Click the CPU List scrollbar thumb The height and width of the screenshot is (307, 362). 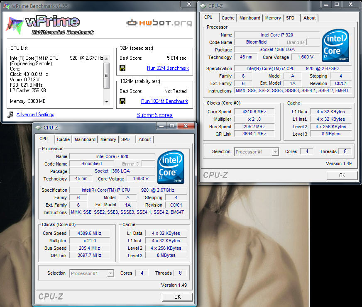pos(106,76)
